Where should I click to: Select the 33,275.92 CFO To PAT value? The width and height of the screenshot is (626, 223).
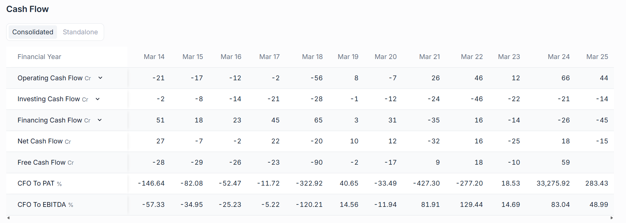[x=553, y=184]
